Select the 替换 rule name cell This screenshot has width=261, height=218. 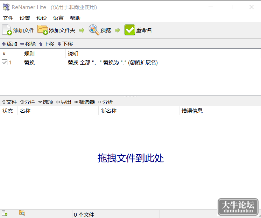pos(29,62)
